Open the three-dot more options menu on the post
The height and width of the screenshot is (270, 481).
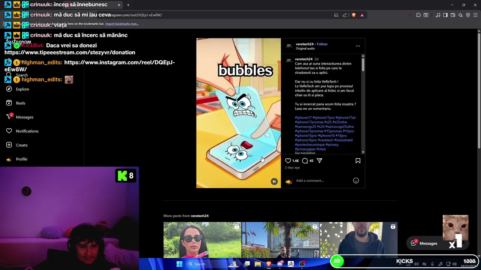358,46
